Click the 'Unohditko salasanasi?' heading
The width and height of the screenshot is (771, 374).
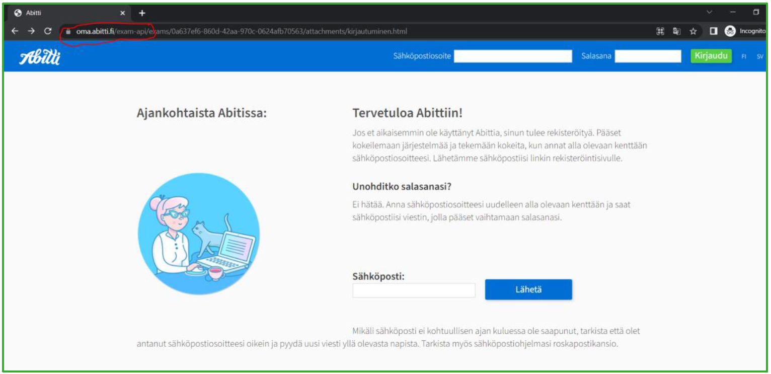[402, 187]
